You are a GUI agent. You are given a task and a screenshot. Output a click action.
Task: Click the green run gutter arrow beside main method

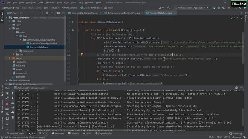(x=73, y=30)
